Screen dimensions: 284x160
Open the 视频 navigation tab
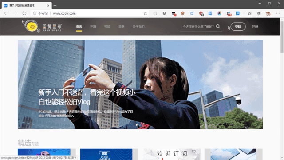point(107,27)
